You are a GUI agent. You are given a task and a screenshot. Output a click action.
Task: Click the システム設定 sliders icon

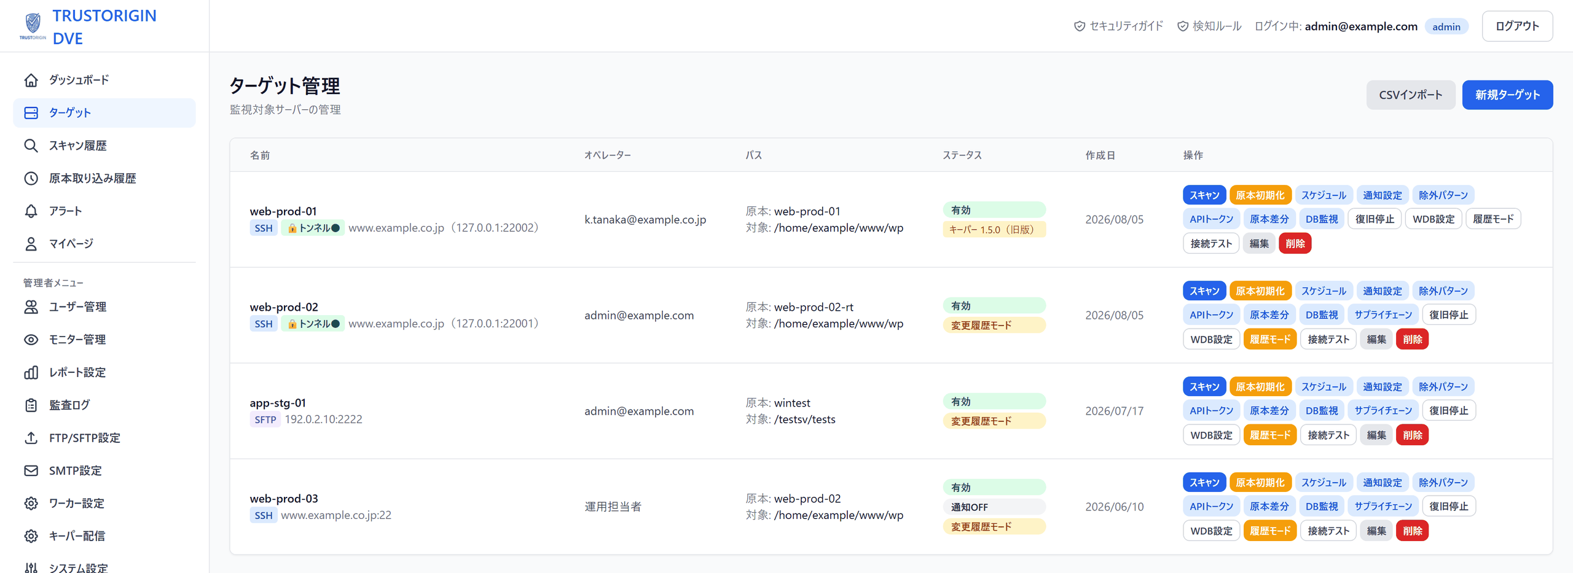[x=31, y=568]
